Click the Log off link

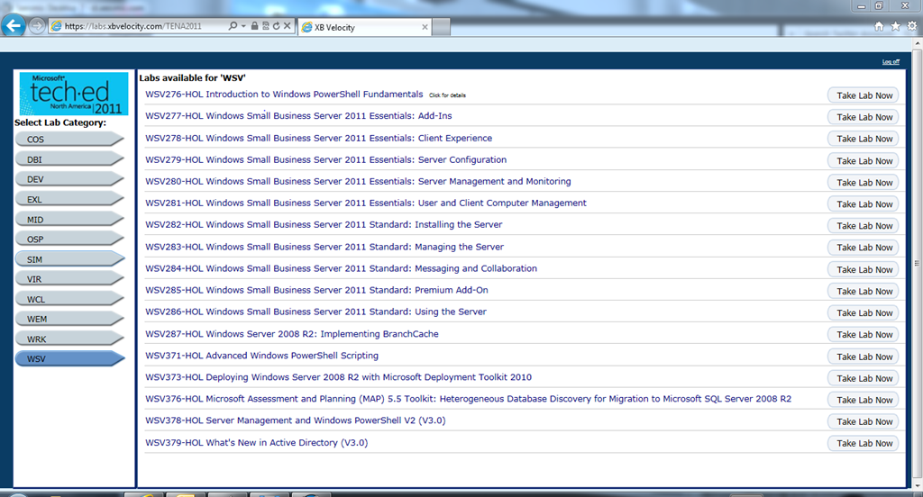point(890,62)
